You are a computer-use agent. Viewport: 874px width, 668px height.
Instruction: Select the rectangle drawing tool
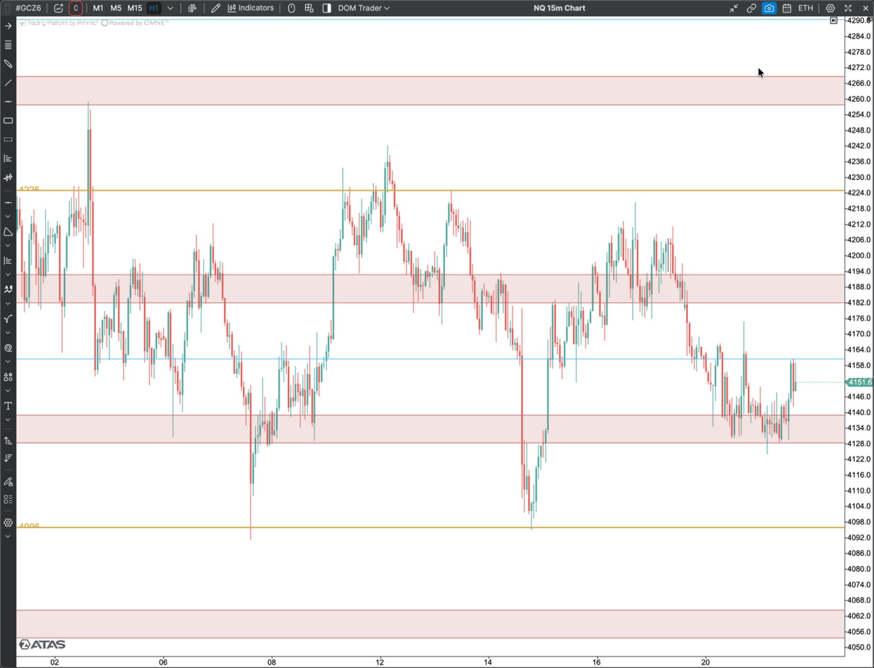pyautogui.click(x=8, y=121)
